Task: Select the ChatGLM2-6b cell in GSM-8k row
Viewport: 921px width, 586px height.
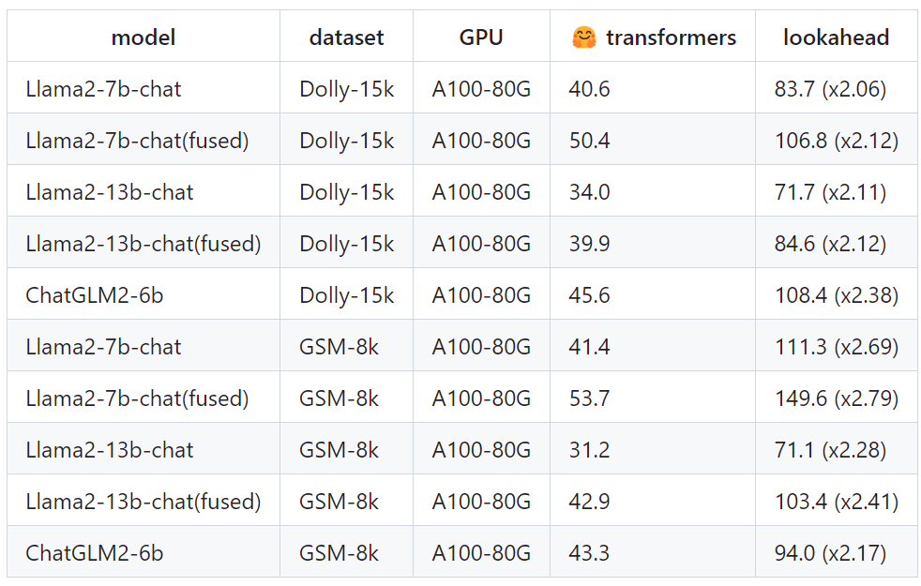Action: tap(143, 552)
